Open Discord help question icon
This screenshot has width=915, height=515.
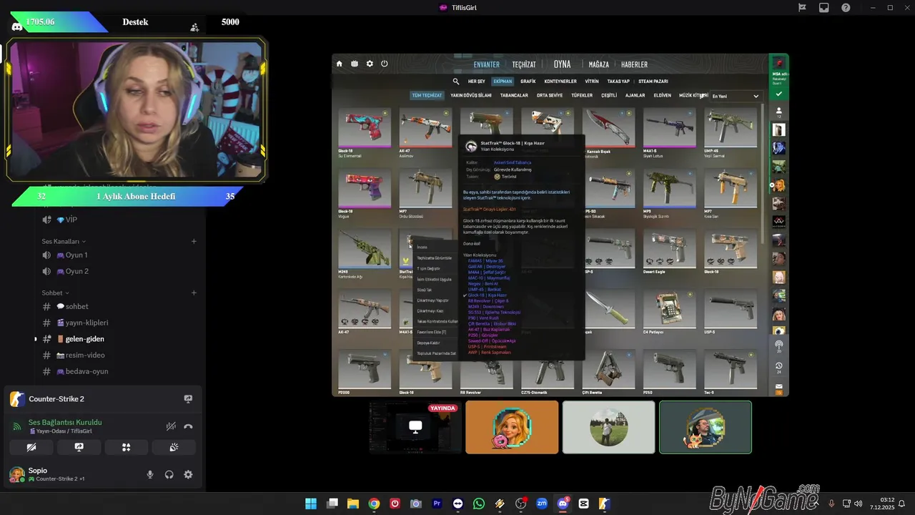846,7
